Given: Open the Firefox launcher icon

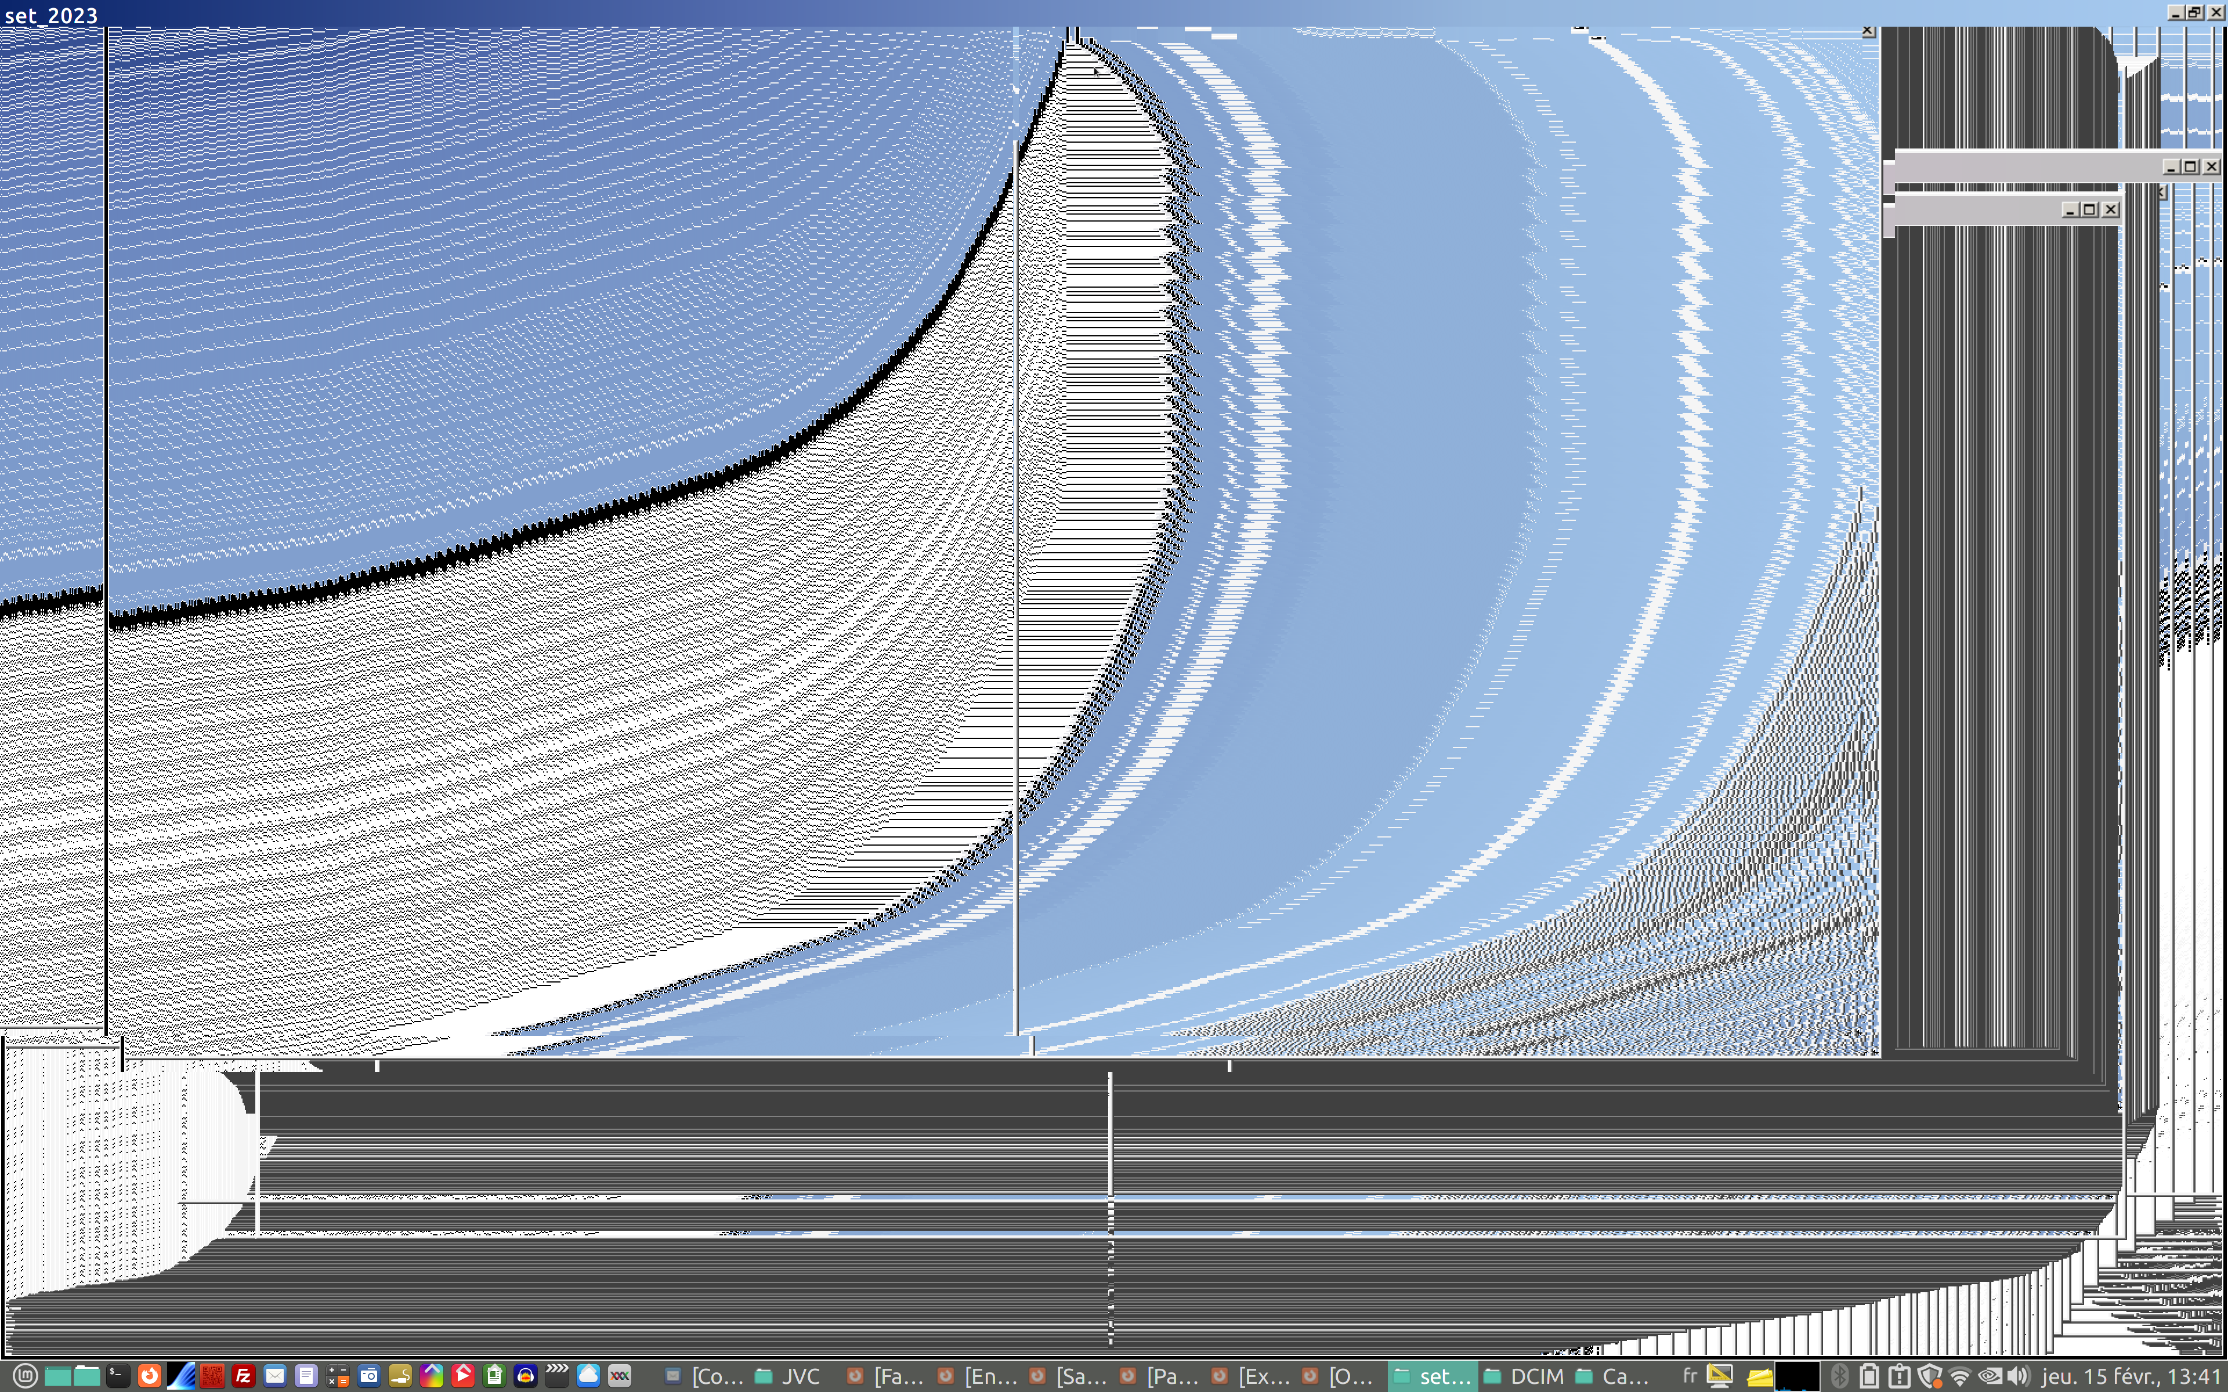Looking at the screenshot, I should (149, 1375).
